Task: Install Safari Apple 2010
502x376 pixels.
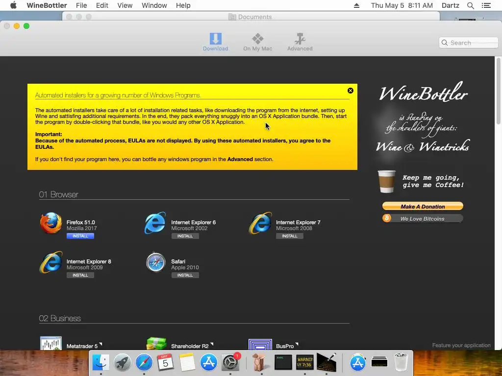Action: click(x=185, y=275)
